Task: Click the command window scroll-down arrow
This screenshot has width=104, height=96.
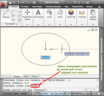Action: [98, 86]
